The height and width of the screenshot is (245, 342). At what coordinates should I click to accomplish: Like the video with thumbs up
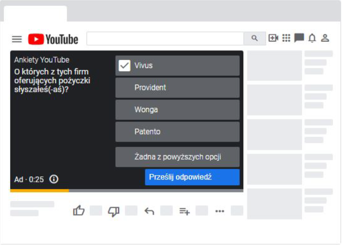point(79,211)
